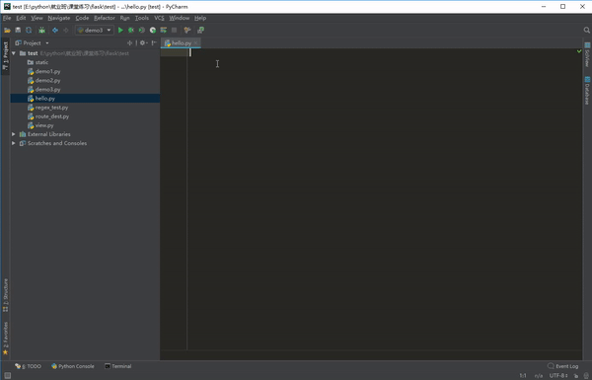Select hello.py in project tree
This screenshot has height=380, width=592.
tap(85, 99)
